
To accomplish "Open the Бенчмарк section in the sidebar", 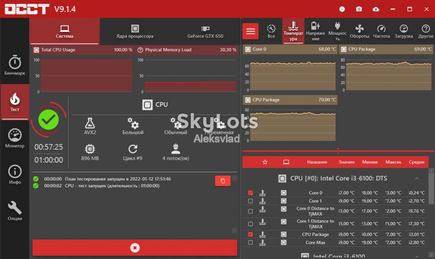I will [15, 65].
